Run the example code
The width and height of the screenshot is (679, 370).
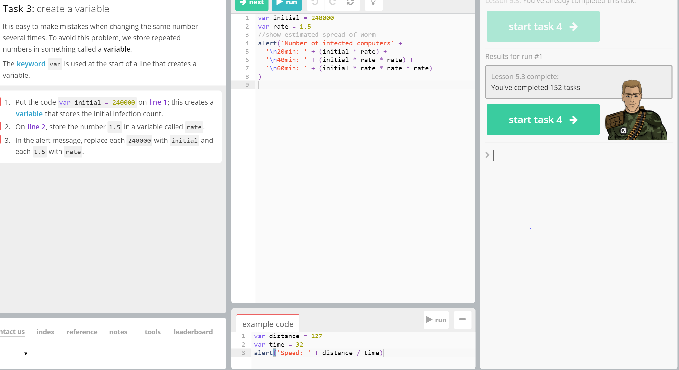[x=436, y=320]
